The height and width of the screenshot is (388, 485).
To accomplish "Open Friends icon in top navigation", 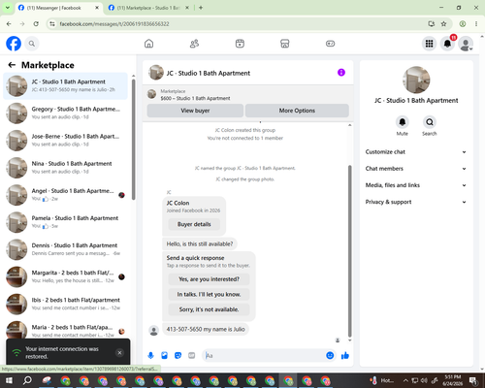I will (194, 44).
